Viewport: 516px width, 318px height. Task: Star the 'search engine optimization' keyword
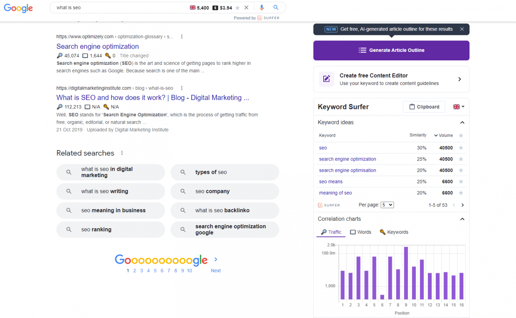tap(461, 159)
